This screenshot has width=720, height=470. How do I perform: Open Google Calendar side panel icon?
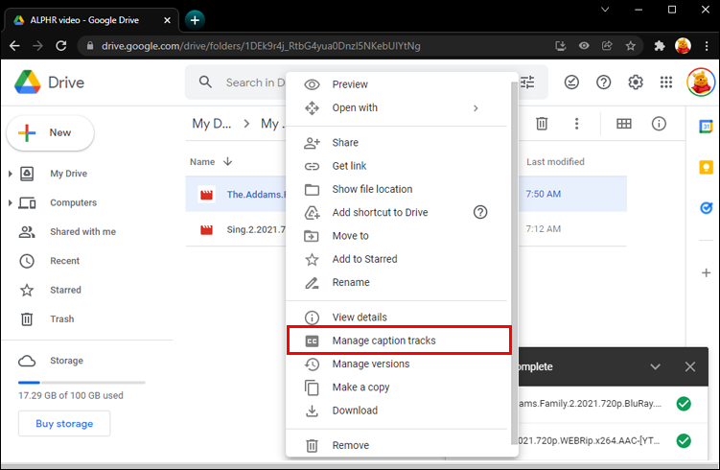click(706, 127)
